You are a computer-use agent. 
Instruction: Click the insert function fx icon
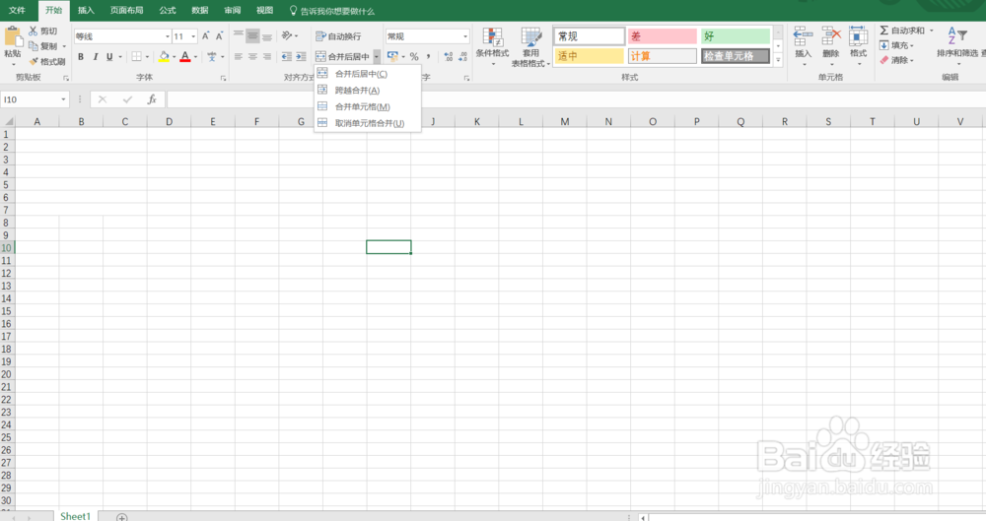coord(152,99)
